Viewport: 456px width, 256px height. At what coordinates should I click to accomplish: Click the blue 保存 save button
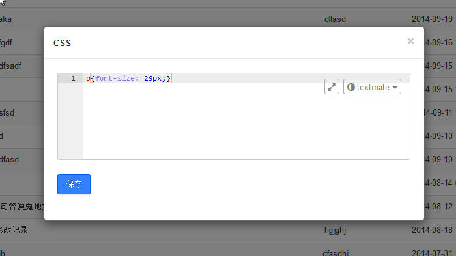74,184
